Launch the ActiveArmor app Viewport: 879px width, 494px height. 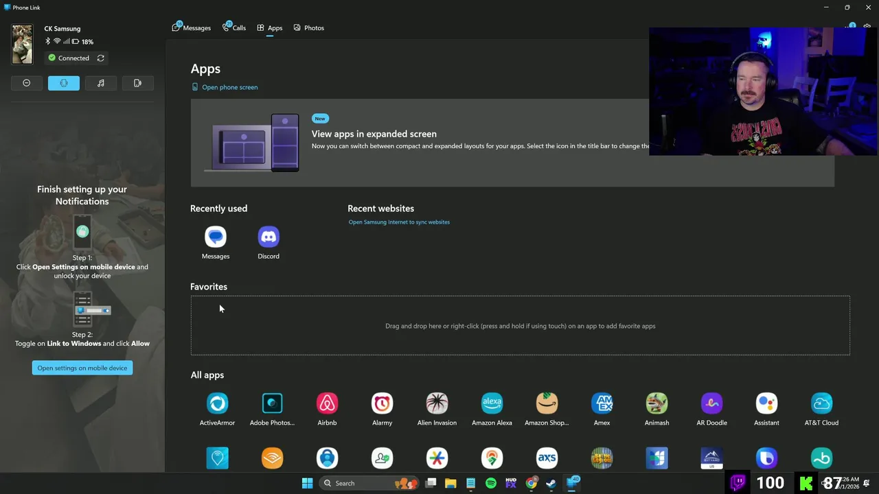click(x=217, y=409)
